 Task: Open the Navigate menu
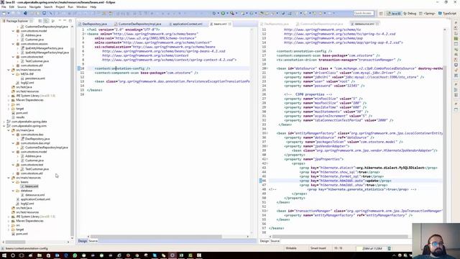(35, 6)
